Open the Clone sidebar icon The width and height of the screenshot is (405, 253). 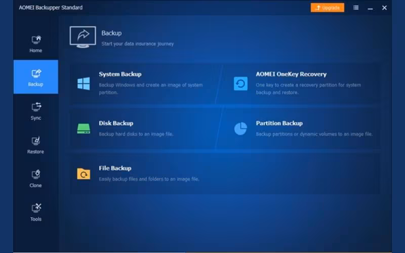click(36, 175)
